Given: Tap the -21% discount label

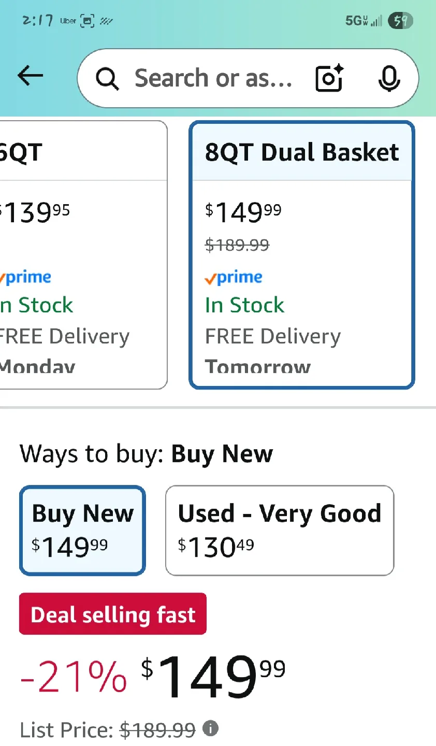Looking at the screenshot, I should point(73,676).
